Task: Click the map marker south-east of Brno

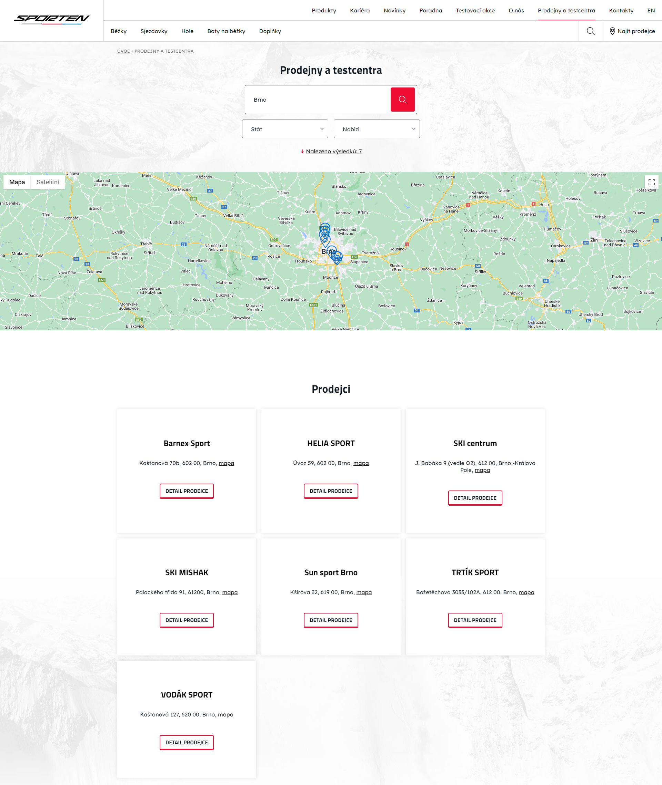Action: [x=338, y=259]
